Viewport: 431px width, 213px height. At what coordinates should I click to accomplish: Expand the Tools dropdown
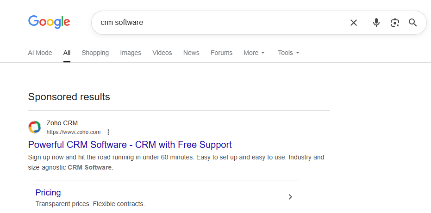(x=288, y=53)
